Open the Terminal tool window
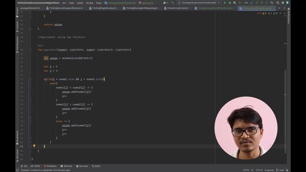Image resolution: width=306 pixels, height=172 pixels. click(x=66, y=166)
